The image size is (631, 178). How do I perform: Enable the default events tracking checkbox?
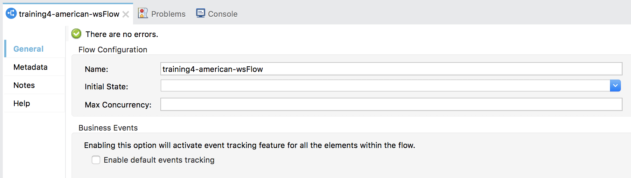(96, 160)
